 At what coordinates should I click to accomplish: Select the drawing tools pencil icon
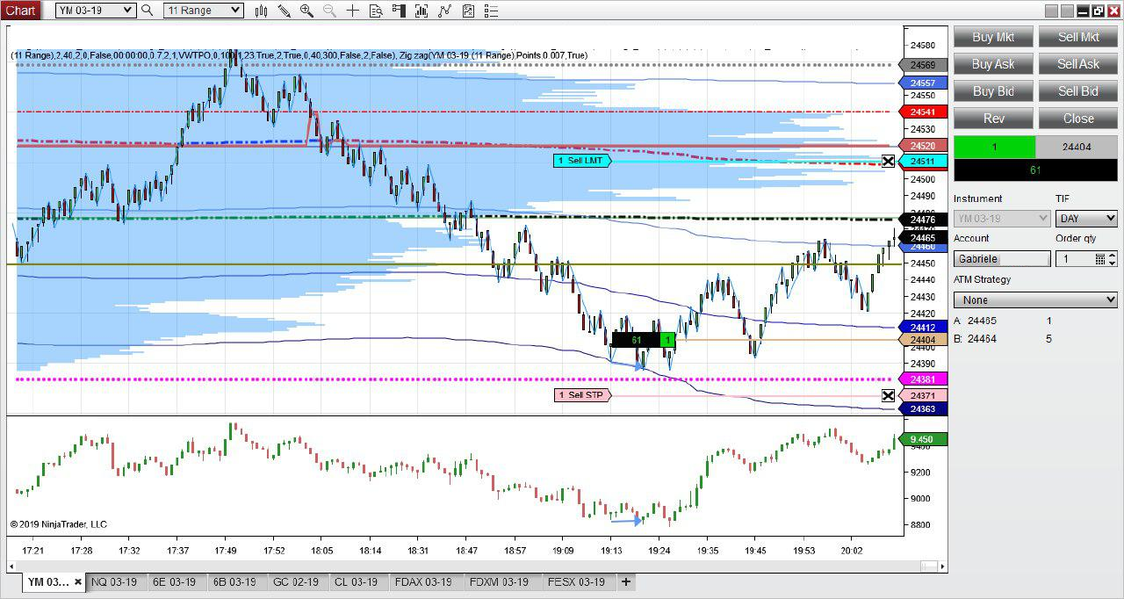coord(284,11)
